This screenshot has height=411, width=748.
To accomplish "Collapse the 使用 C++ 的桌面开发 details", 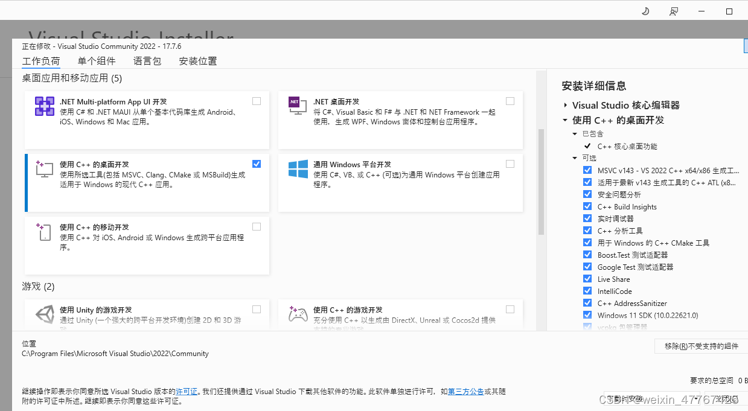I will [x=564, y=119].
